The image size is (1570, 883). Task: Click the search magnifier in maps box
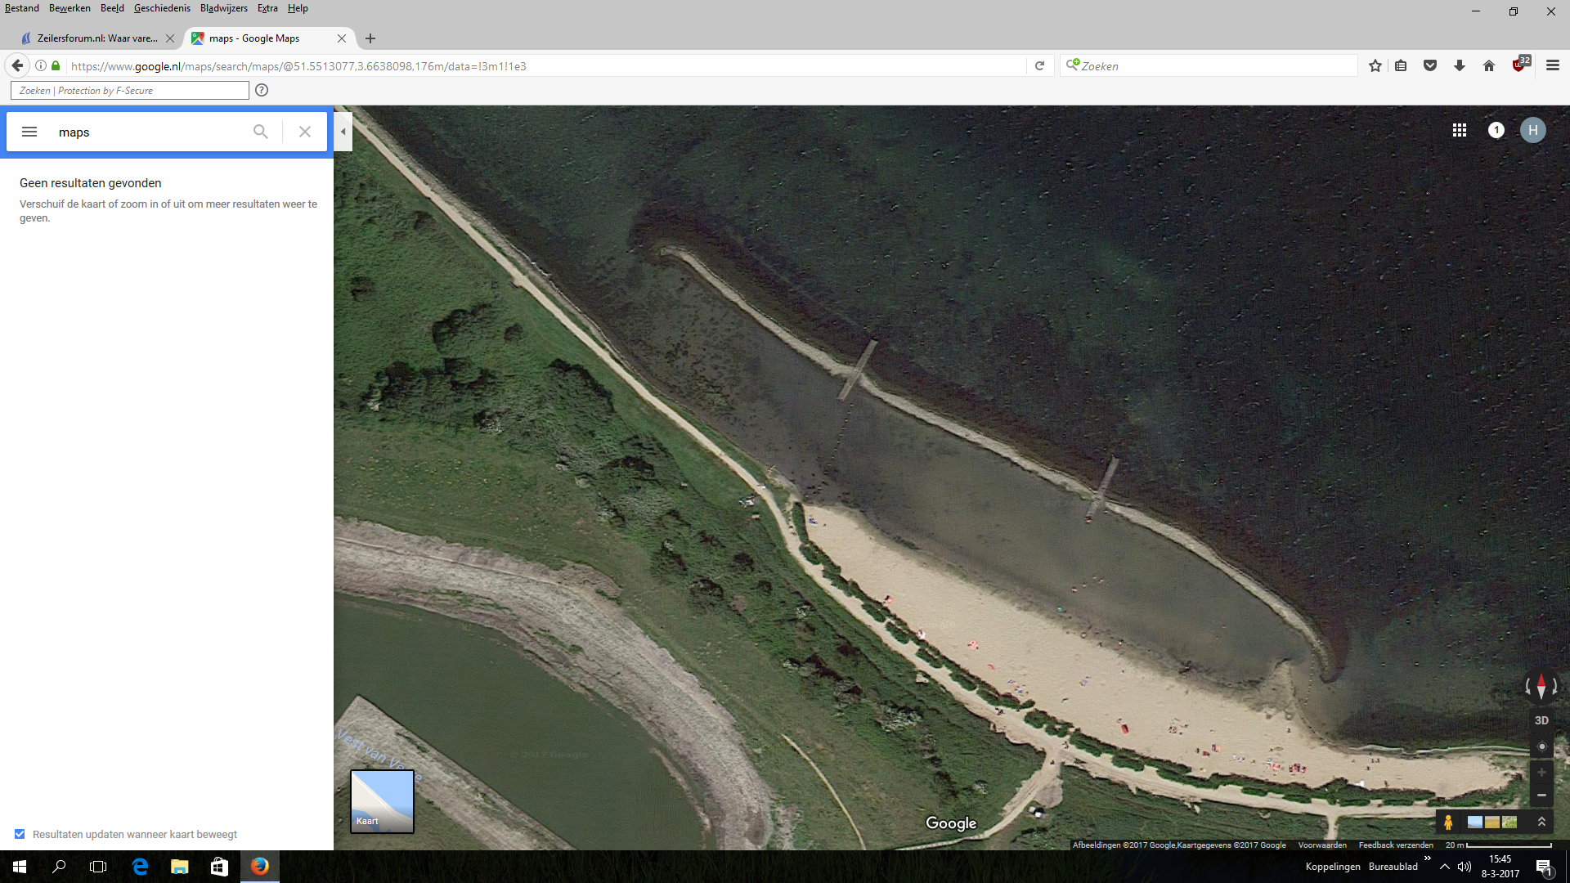coord(260,132)
